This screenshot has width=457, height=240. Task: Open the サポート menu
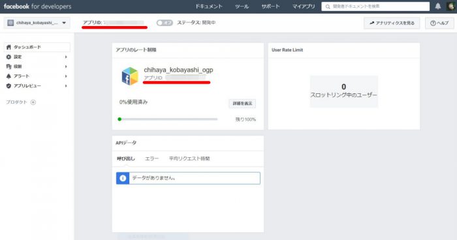[x=270, y=6]
